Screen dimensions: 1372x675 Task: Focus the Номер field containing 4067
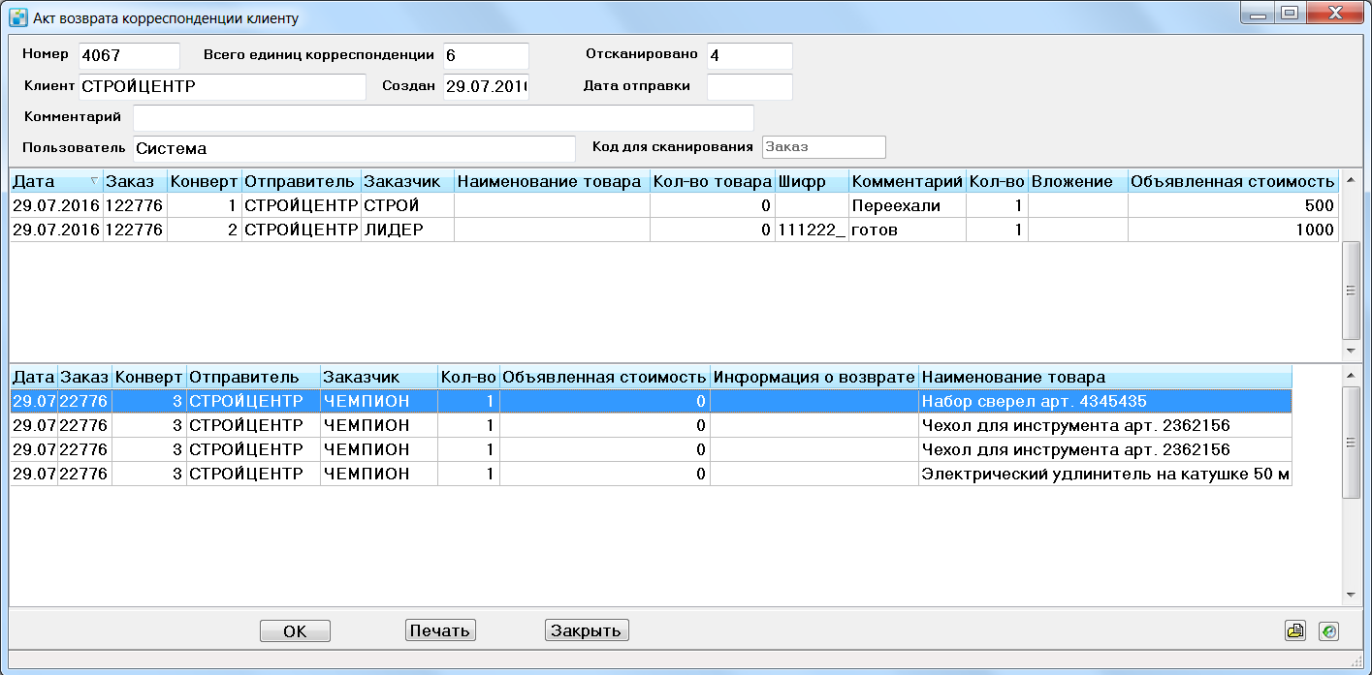point(129,56)
